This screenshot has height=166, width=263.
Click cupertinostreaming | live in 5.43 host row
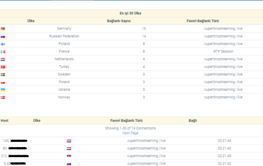tap(146, 164)
